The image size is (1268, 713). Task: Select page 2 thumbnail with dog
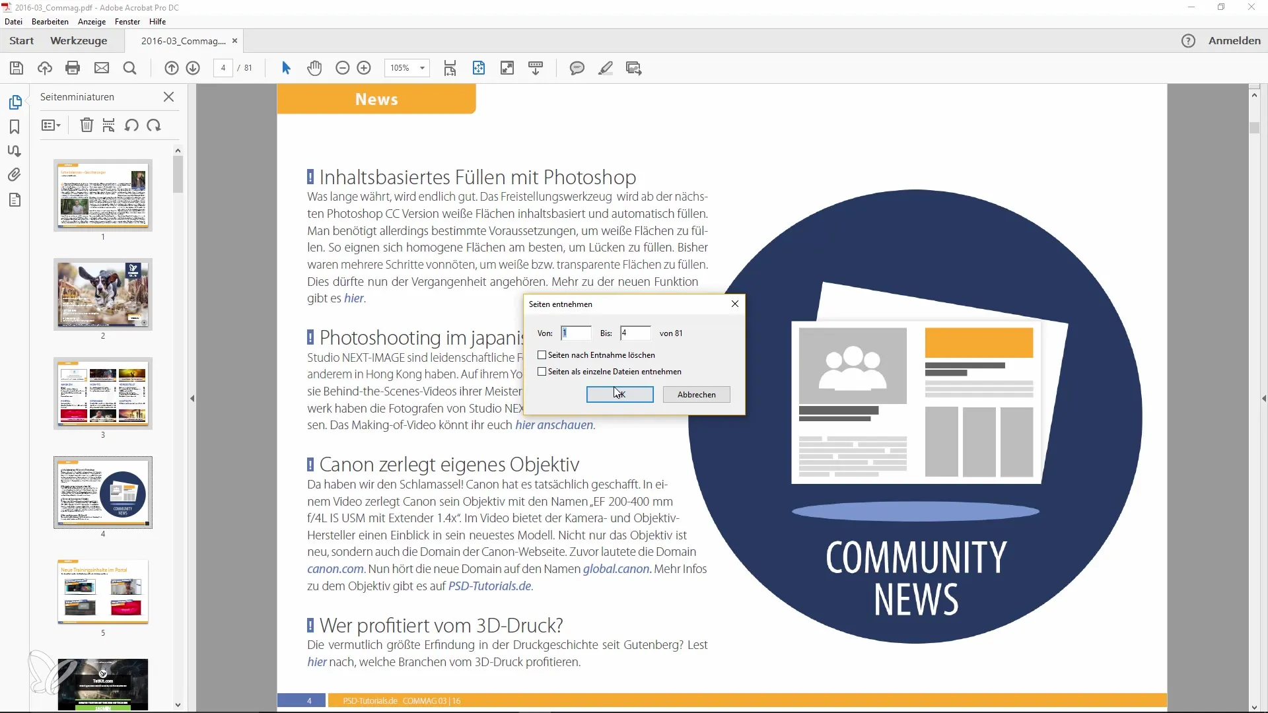pos(103,294)
